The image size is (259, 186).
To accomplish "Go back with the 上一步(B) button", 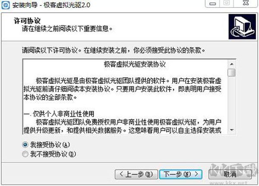I will [136, 174].
